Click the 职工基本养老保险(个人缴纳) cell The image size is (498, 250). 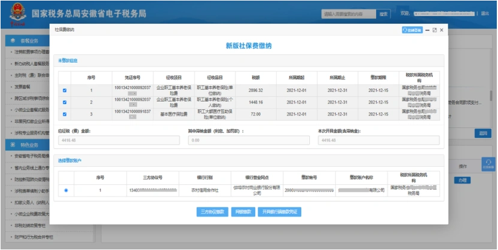tap(215, 102)
